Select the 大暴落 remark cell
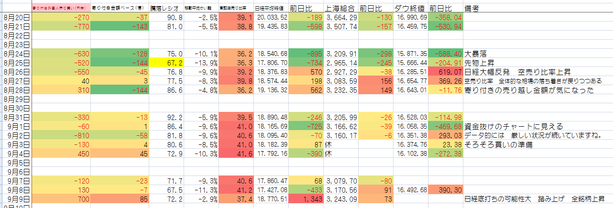 pos(478,53)
